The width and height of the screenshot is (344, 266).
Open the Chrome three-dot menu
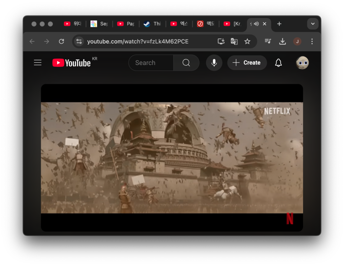(x=312, y=41)
